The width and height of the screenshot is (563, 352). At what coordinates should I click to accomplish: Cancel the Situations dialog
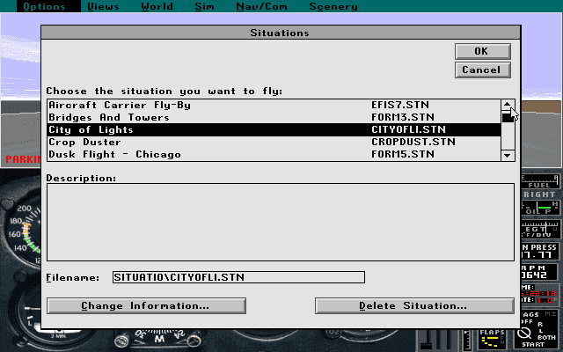coord(481,70)
